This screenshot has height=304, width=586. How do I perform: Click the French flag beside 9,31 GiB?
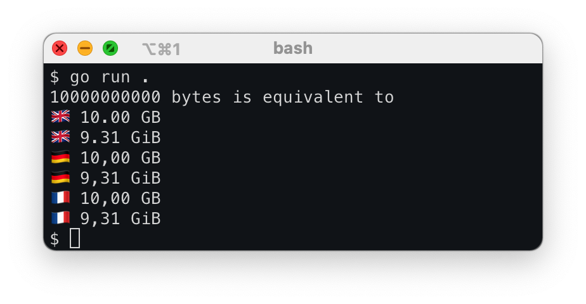(x=60, y=218)
